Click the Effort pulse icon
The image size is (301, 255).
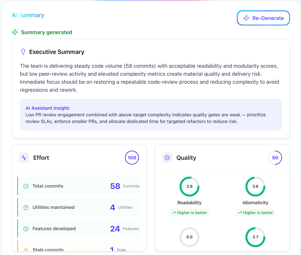[24, 158]
